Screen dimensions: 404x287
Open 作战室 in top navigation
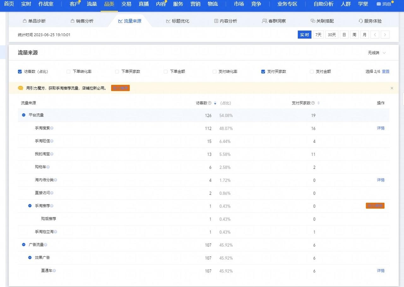[46, 4]
